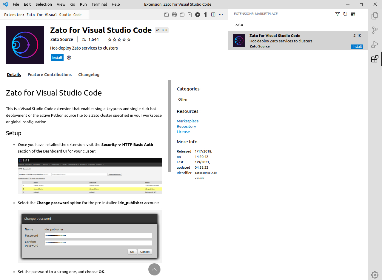
Task: Open the Terminal menu
Action: 99,4
